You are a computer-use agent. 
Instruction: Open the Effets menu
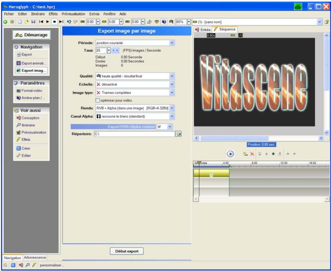tap(53, 14)
